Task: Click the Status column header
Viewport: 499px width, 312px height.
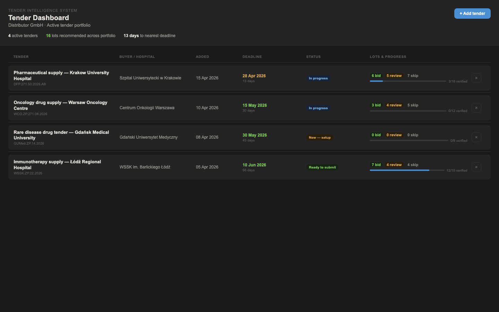Action: (x=314, y=57)
